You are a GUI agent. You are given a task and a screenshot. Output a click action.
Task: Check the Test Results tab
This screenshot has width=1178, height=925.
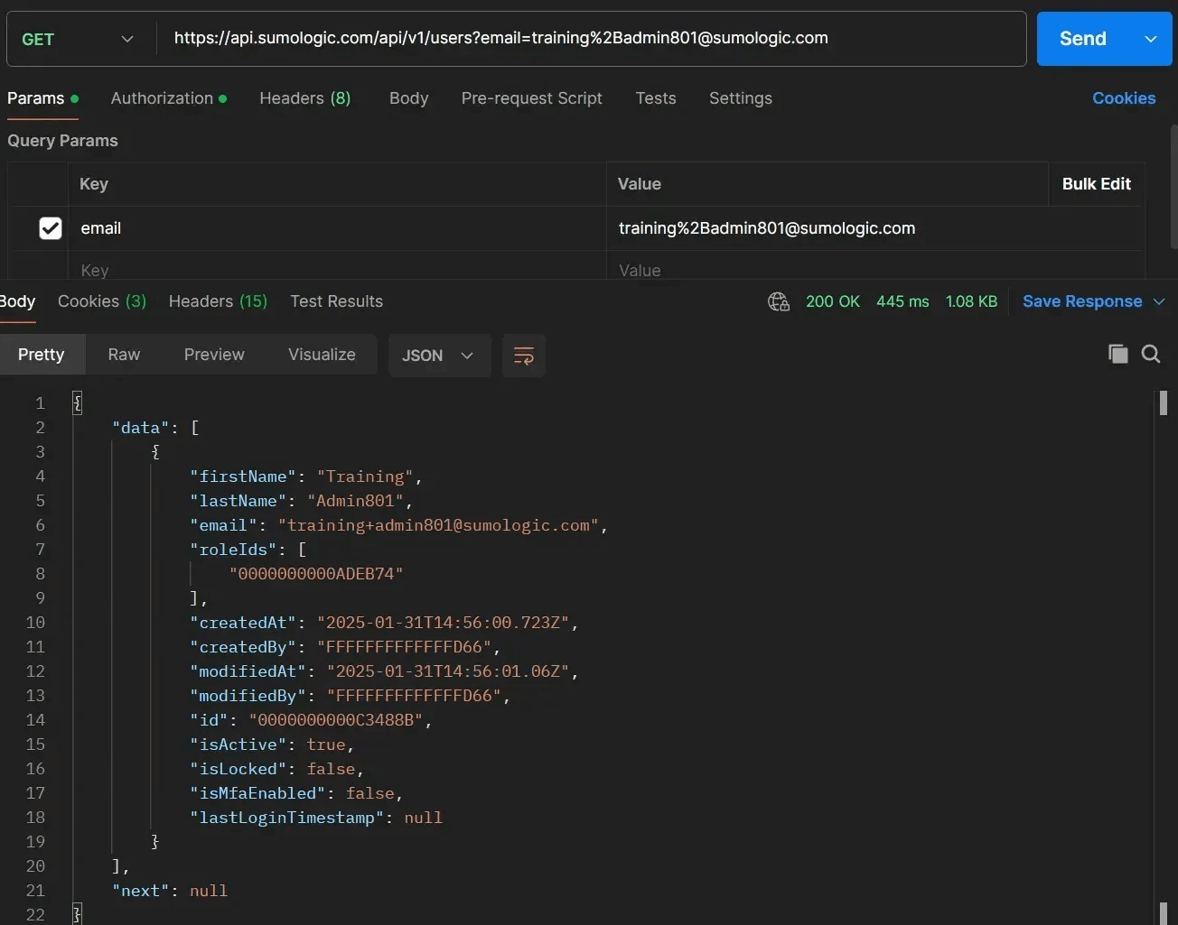336,301
